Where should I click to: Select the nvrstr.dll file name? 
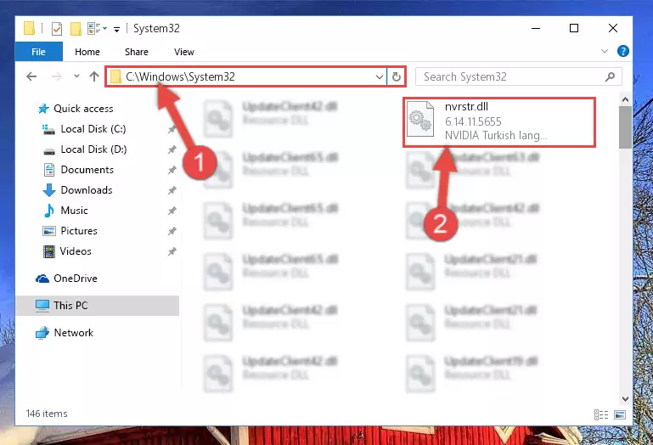(x=466, y=107)
